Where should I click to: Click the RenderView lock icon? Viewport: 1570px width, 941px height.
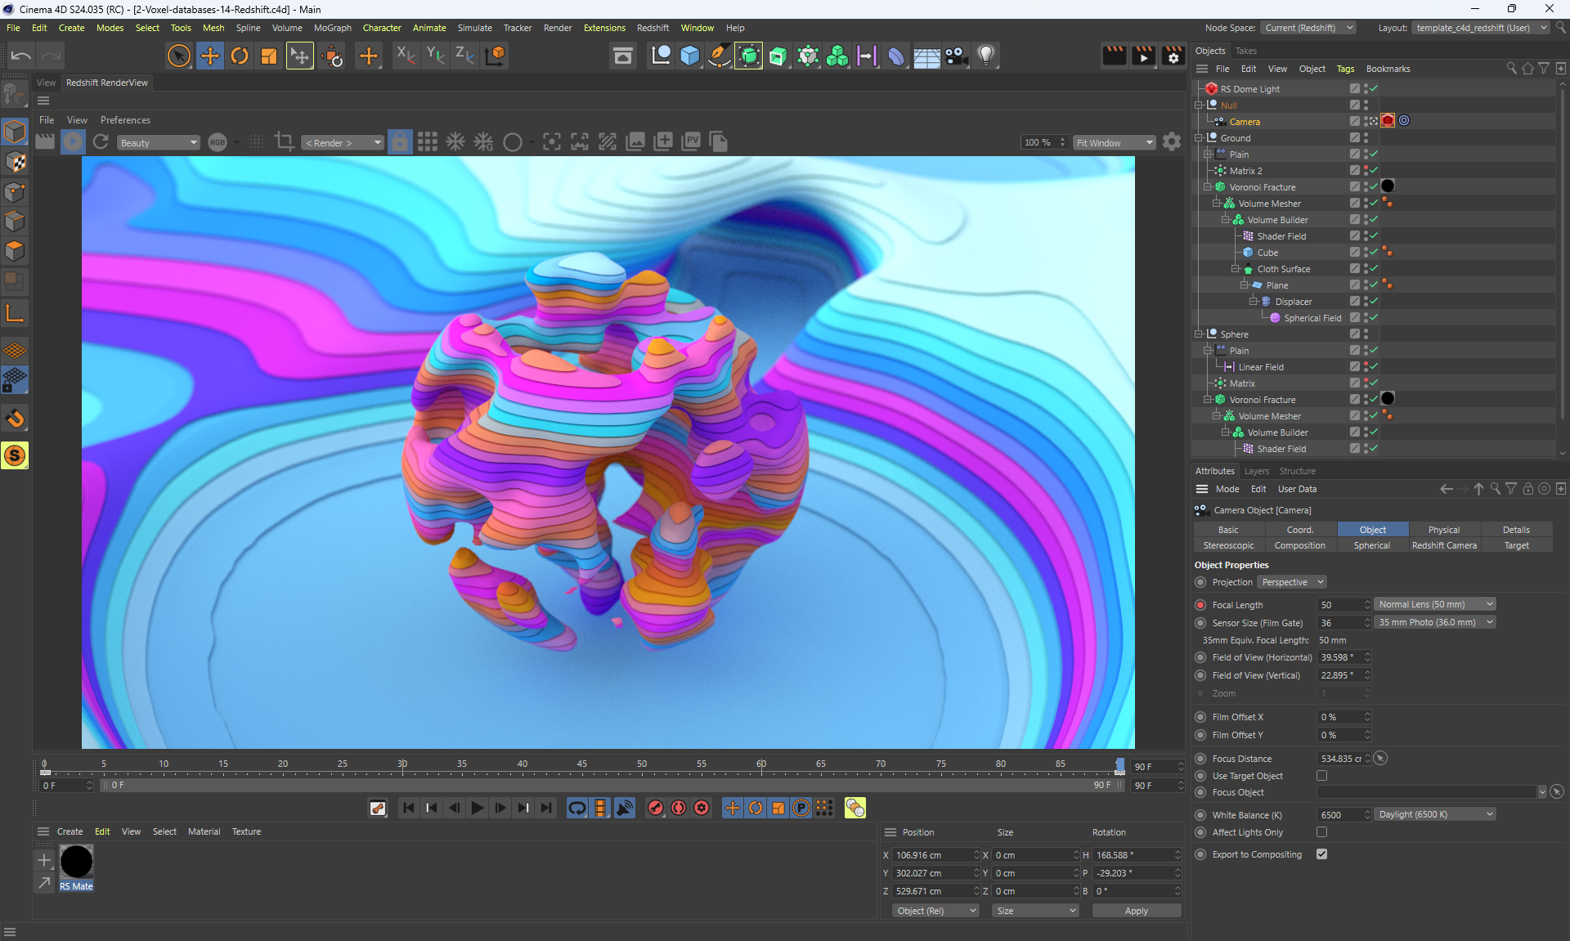coord(399,142)
